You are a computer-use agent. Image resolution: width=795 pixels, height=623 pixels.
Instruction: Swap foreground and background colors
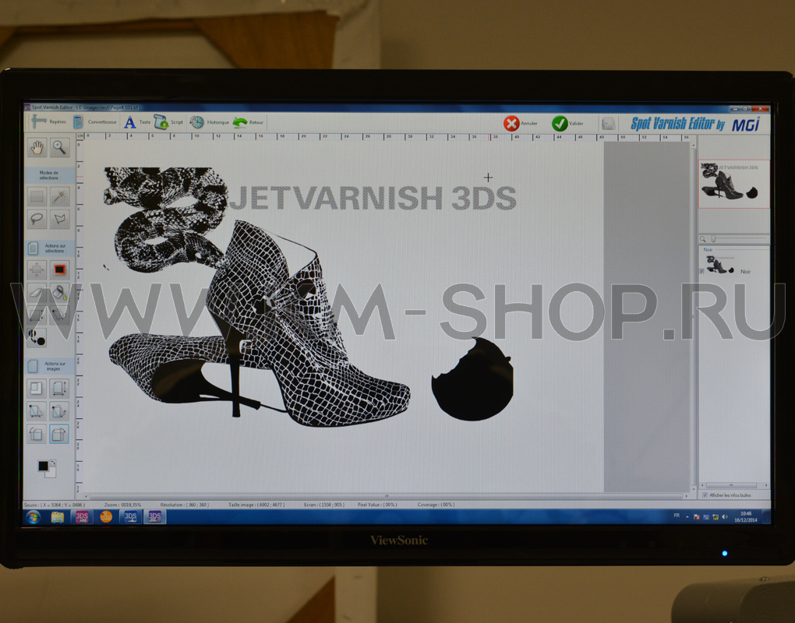[x=53, y=463]
